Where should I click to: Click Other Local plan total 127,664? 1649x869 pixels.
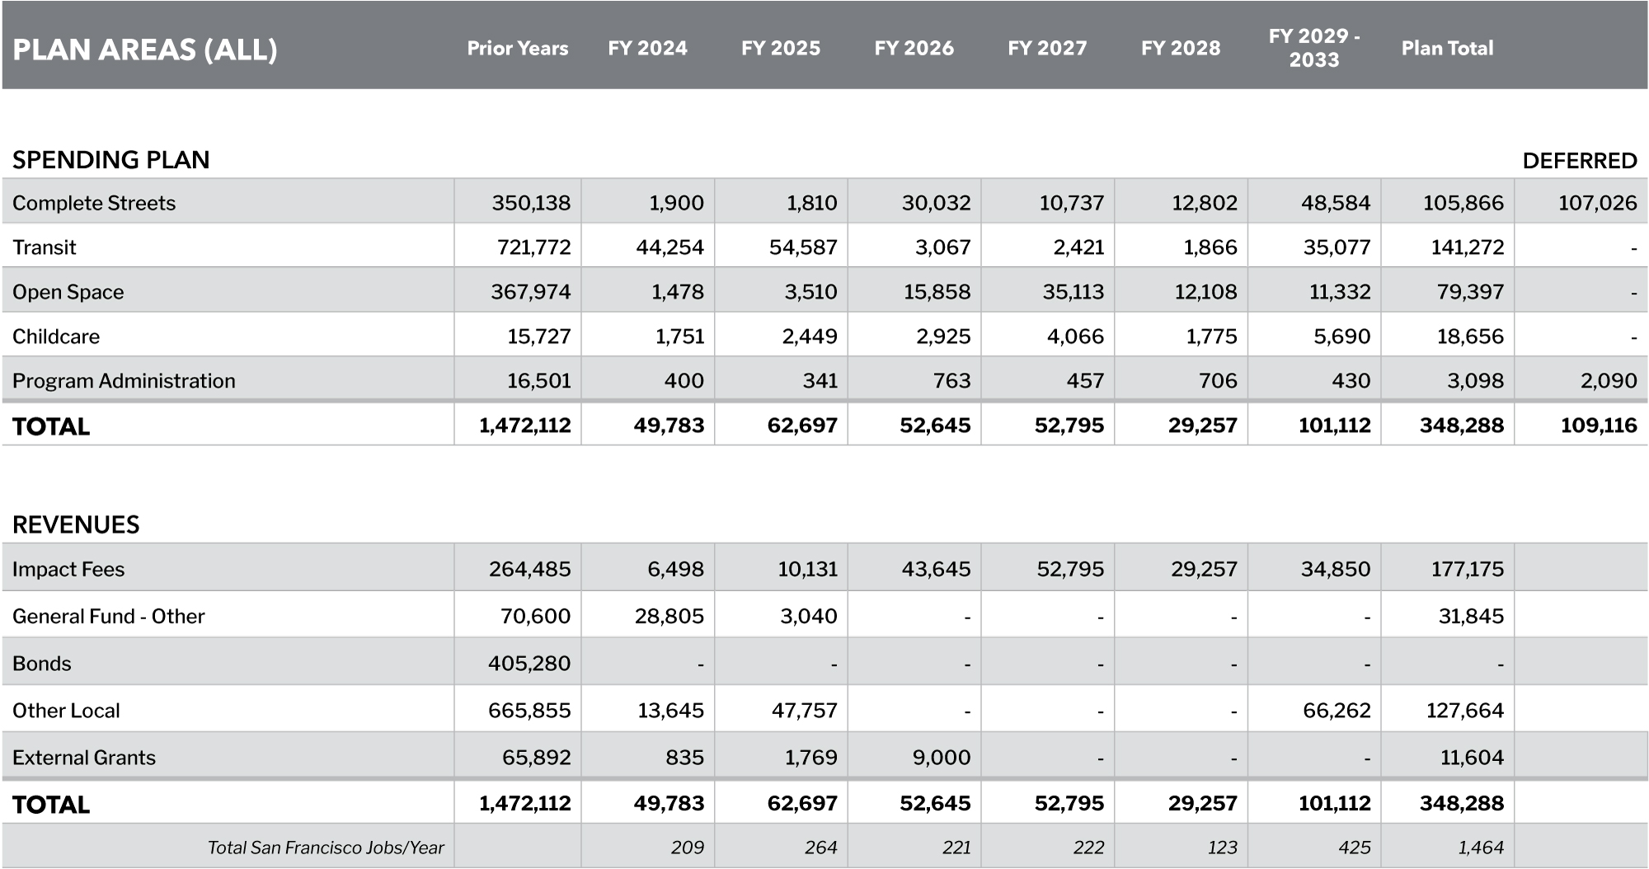[1465, 711]
